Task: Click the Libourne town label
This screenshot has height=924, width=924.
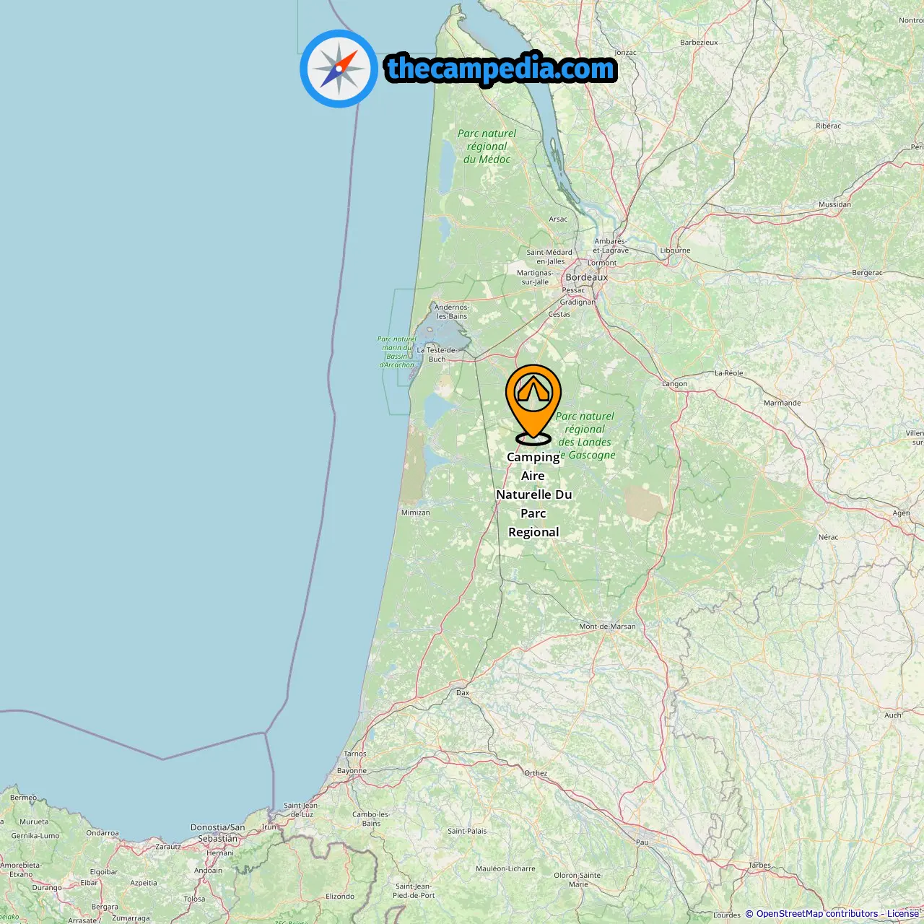Action: pyautogui.click(x=676, y=250)
